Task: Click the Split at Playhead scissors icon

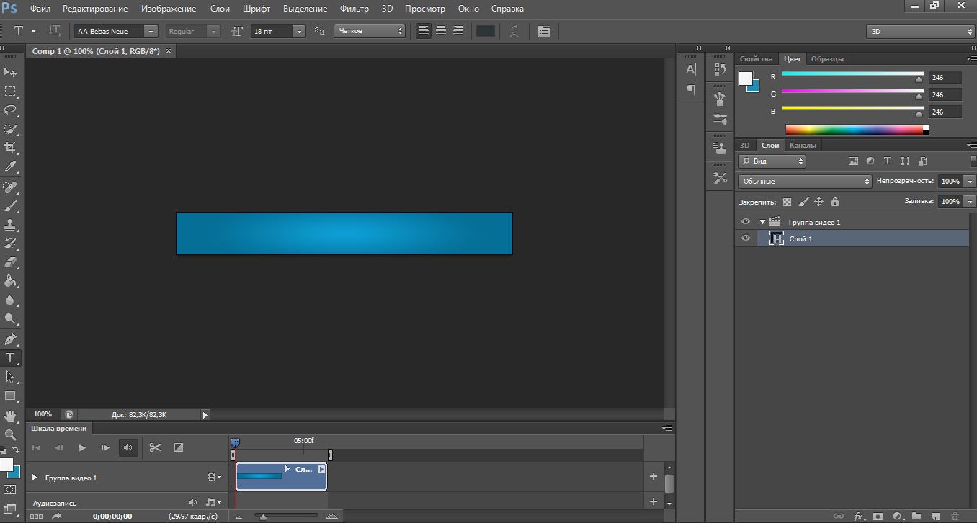Action: pyautogui.click(x=155, y=447)
